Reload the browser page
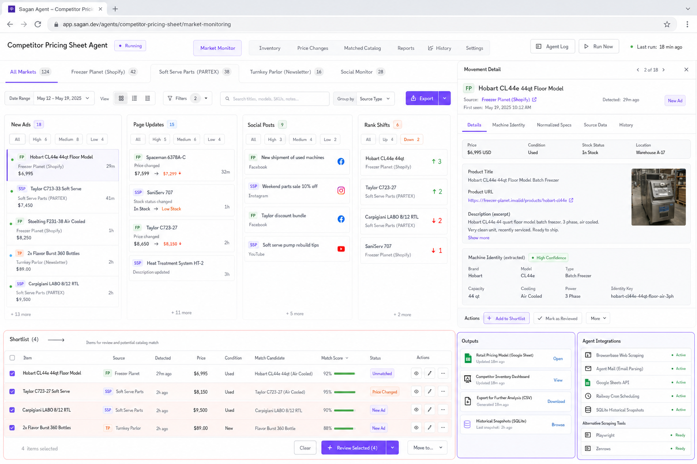Viewport: 697px width, 464px height. [x=38, y=24]
